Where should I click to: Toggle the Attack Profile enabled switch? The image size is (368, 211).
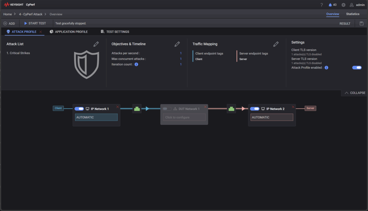coord(357,68)
